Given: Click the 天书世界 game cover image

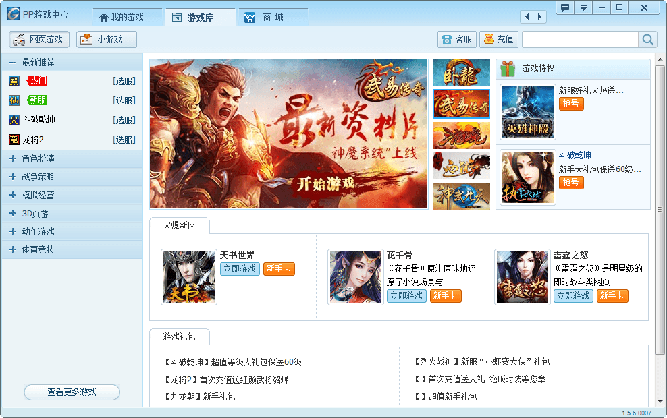Looking at the screenshot, I should pyautogui.click(x=189, y=277).
